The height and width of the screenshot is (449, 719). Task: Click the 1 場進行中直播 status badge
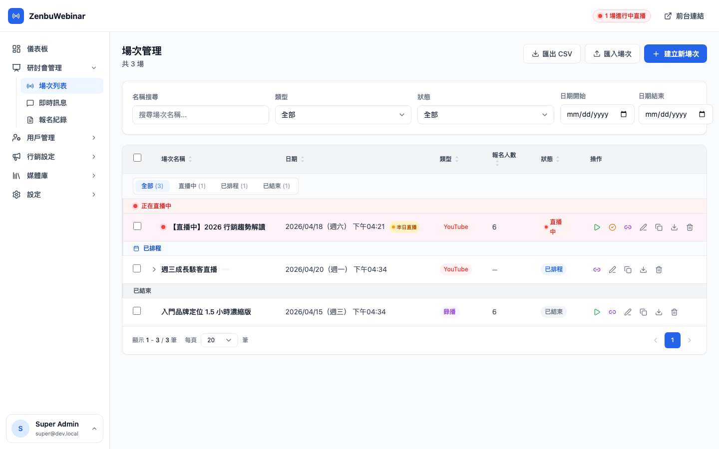point(622,16)
